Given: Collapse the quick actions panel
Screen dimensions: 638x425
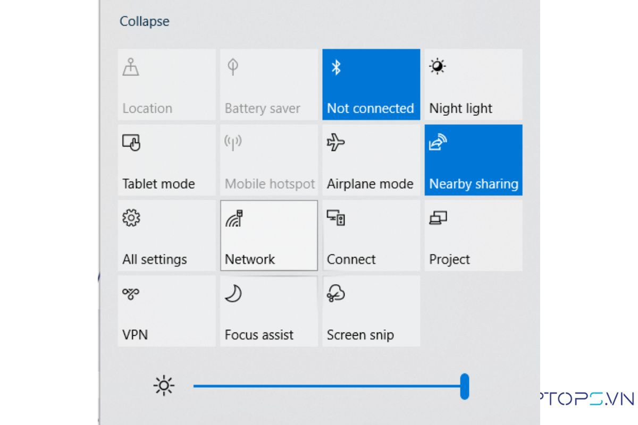Looking at the screenshot, I should [144, 22].
